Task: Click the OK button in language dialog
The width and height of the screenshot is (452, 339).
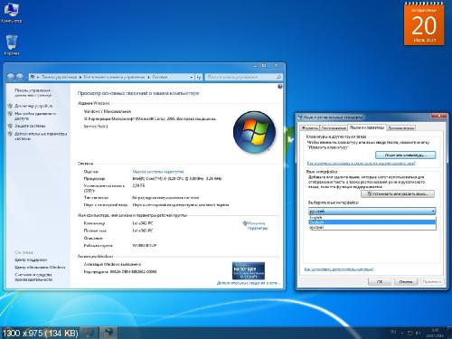Action: pyautogui.click(x=380, y=281)
